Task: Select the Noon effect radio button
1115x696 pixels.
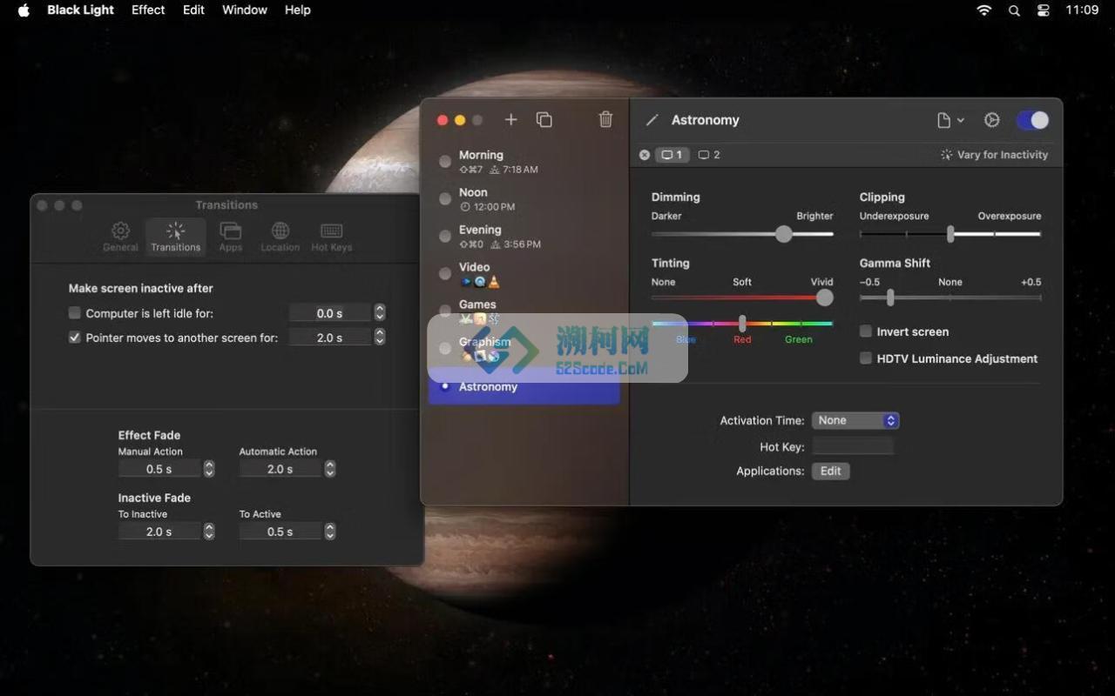Action: coord(445,199)
